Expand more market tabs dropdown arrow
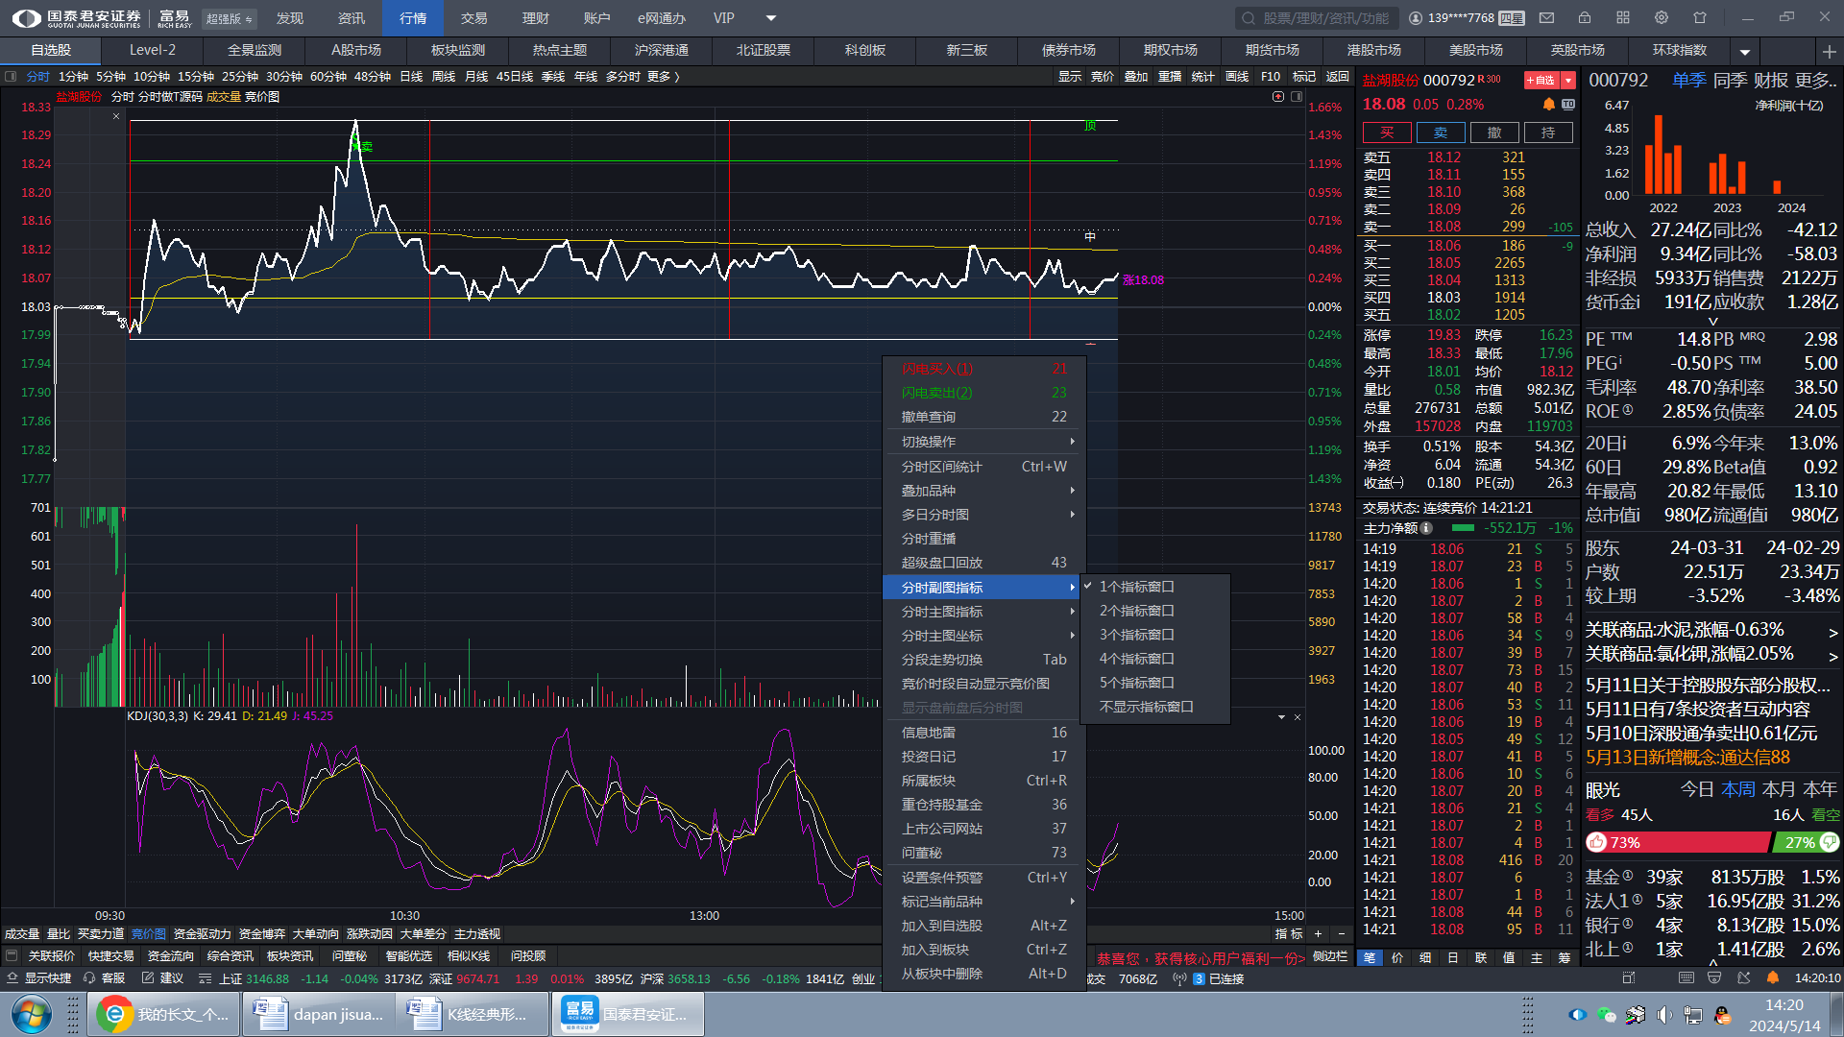This screenshot has height=1037, width=1844. pyautogui.click(x=1745, y=51)
